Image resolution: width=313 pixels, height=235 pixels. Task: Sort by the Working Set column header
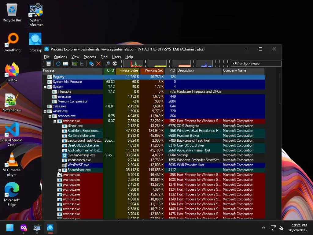152,71
